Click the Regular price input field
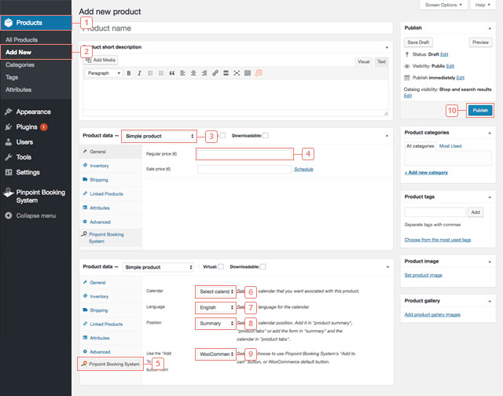Image resolution: width=503 pixels, height=396 pixels. 244,154
